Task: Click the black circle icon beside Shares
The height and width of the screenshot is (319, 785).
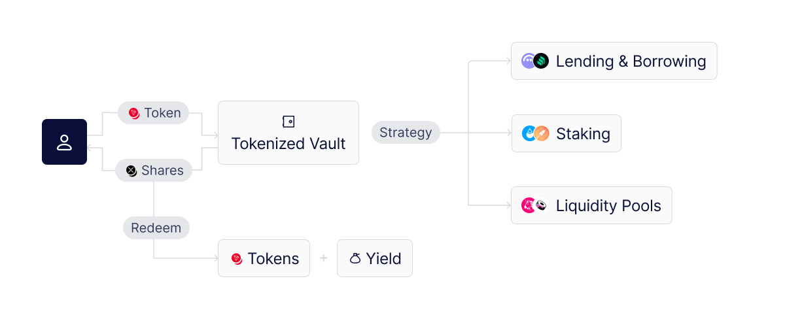Action: pyautogui.click(x=131, y=171)
